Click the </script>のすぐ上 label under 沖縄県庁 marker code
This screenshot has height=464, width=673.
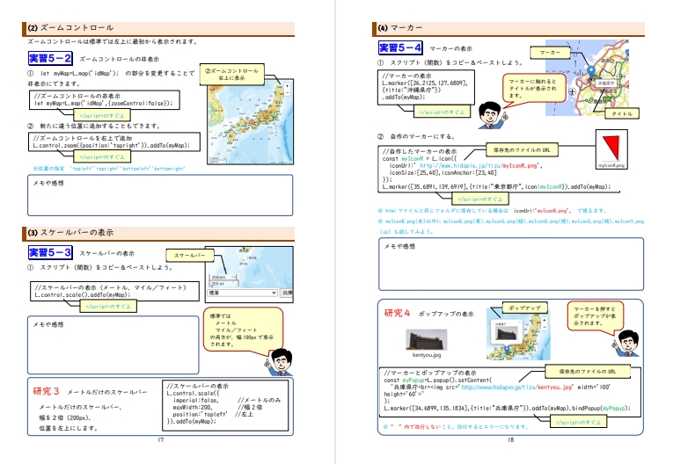click(x=442, y=112)
